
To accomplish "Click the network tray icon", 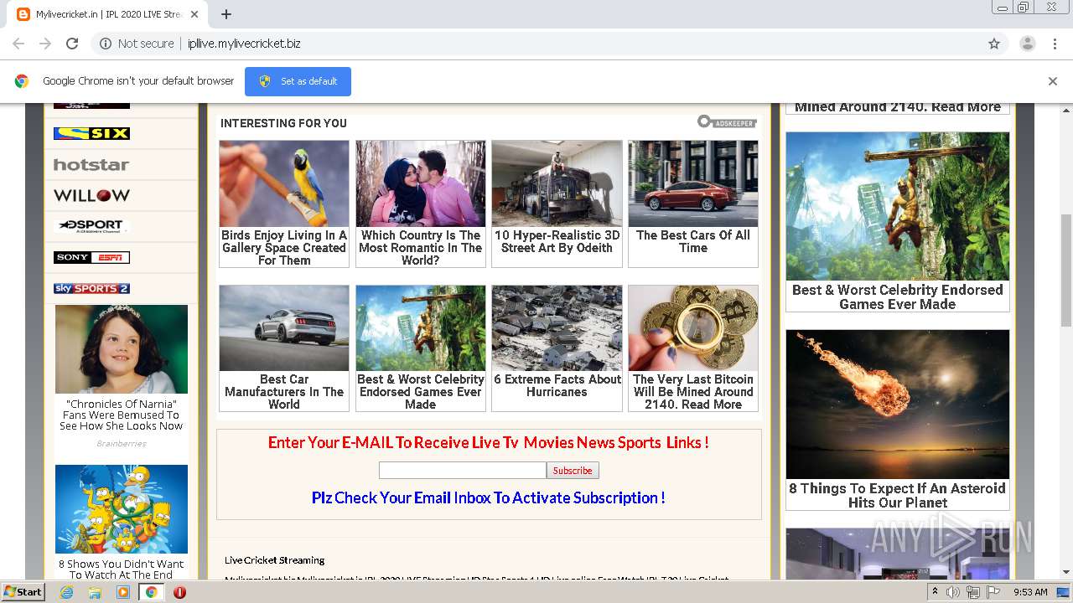I will pyautogui.click(x=973, y=592).
